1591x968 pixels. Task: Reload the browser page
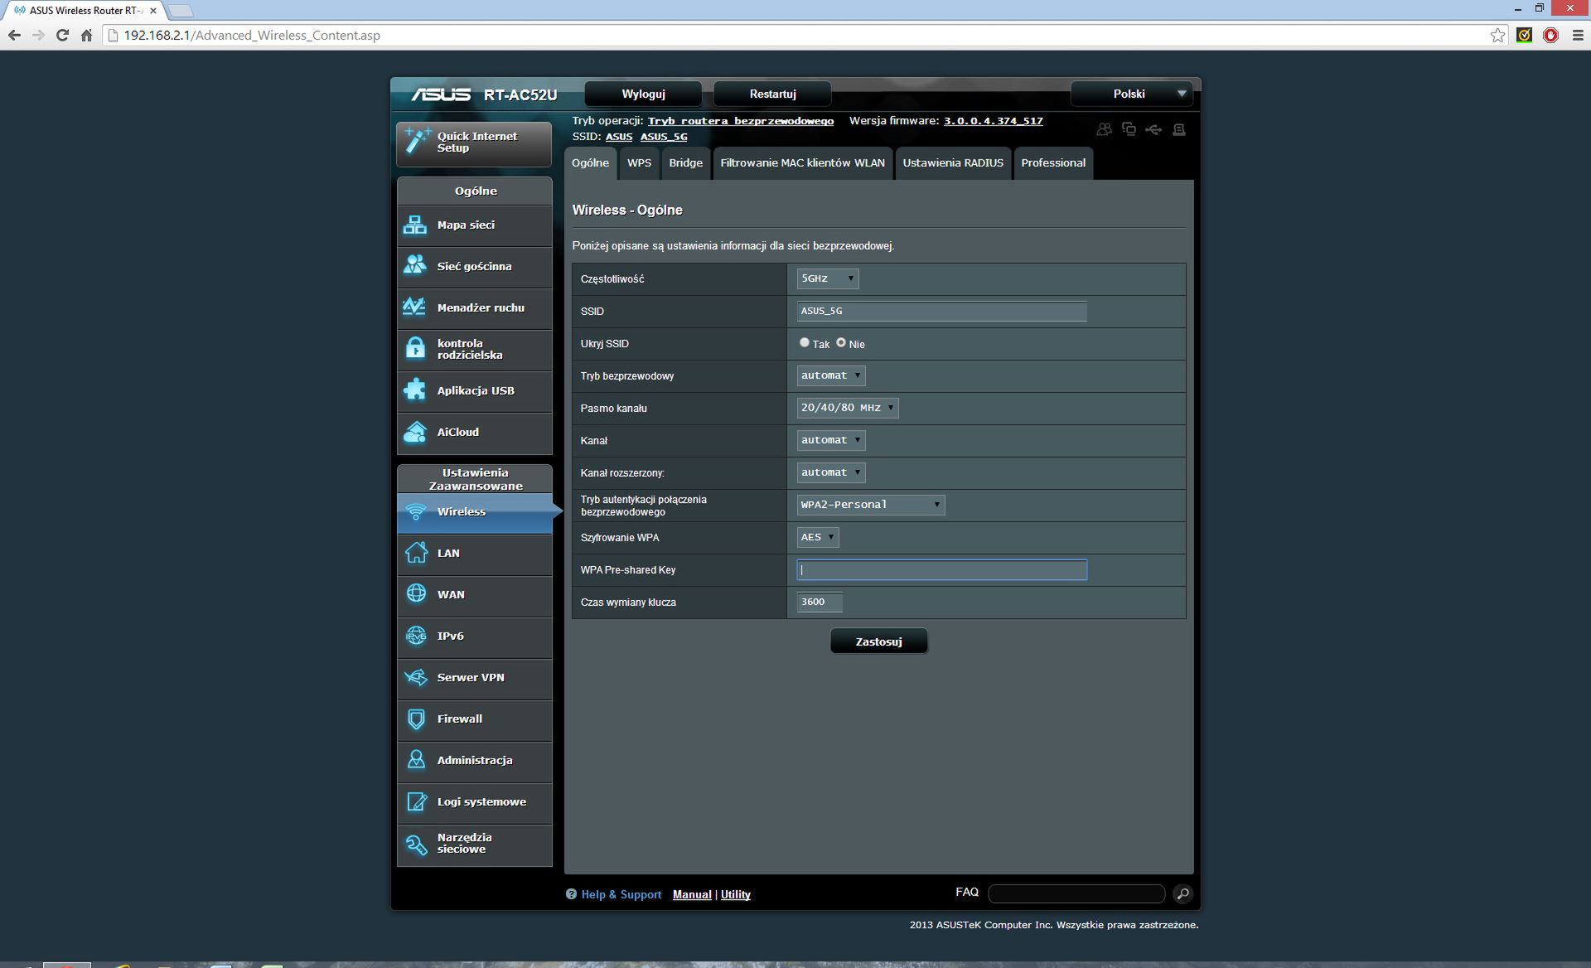[62, 35]
